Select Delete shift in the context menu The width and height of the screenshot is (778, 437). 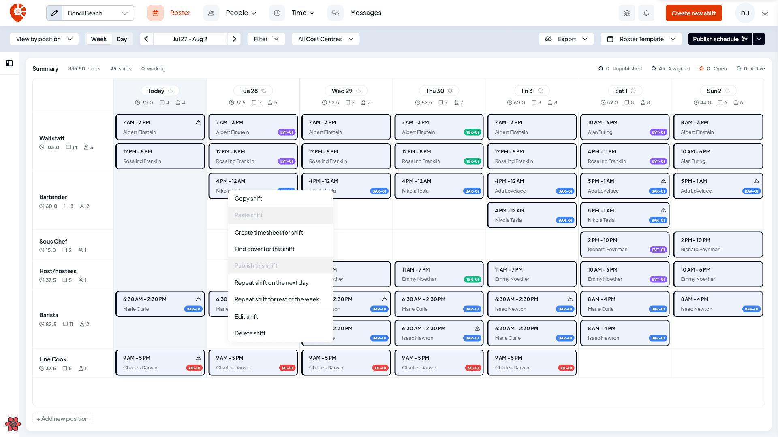(x=281, y=333)
